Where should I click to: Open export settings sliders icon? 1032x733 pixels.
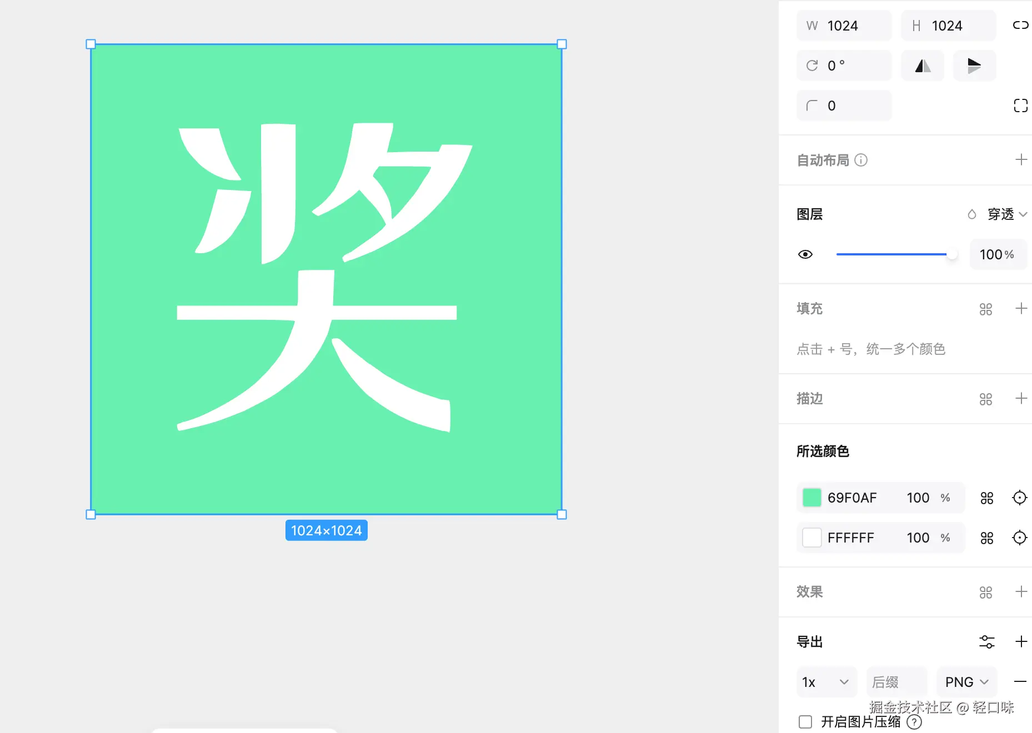point(987,642)
